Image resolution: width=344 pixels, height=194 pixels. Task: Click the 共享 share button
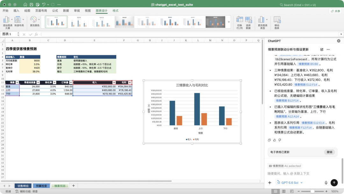tap(335, 11)
